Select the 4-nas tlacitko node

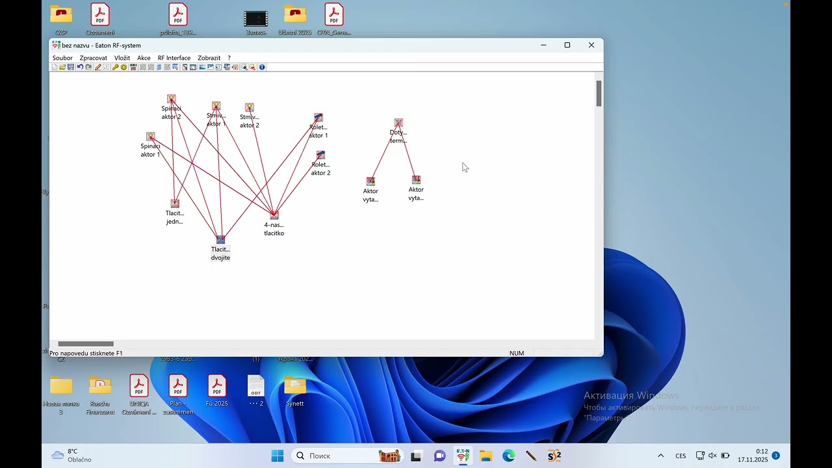pyautogui.click(x=274, y=215)
